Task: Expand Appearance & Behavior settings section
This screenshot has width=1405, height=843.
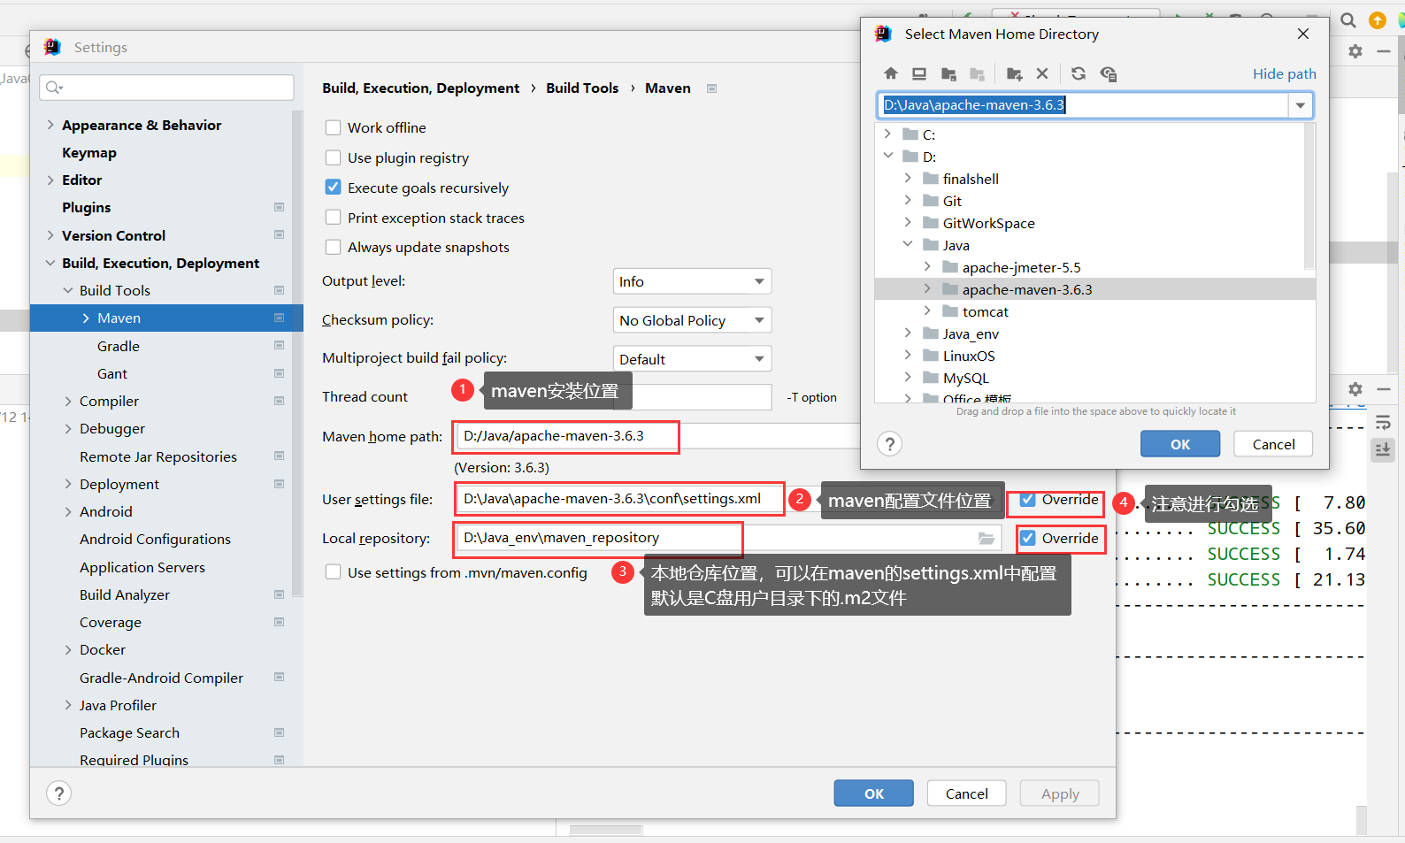Action: pos(50,125)
